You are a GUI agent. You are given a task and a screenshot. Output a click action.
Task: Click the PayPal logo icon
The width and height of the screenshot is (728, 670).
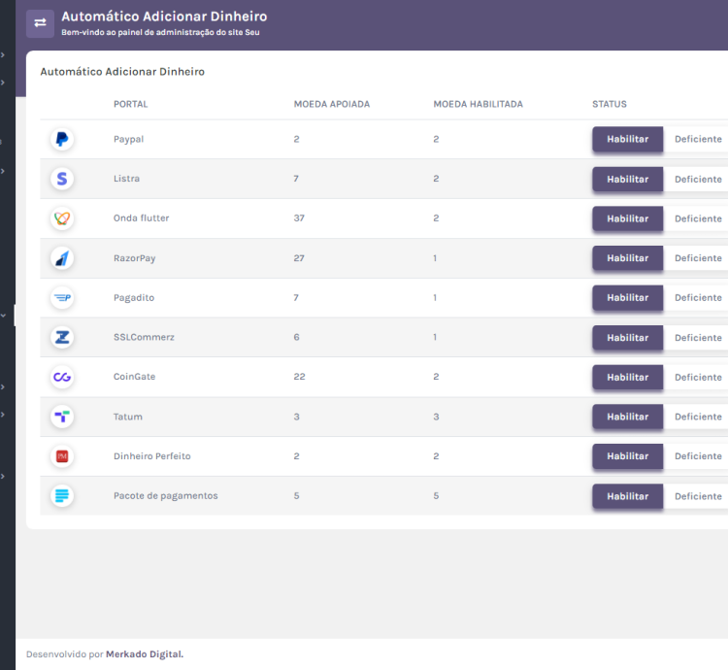[x=62, y=140]
